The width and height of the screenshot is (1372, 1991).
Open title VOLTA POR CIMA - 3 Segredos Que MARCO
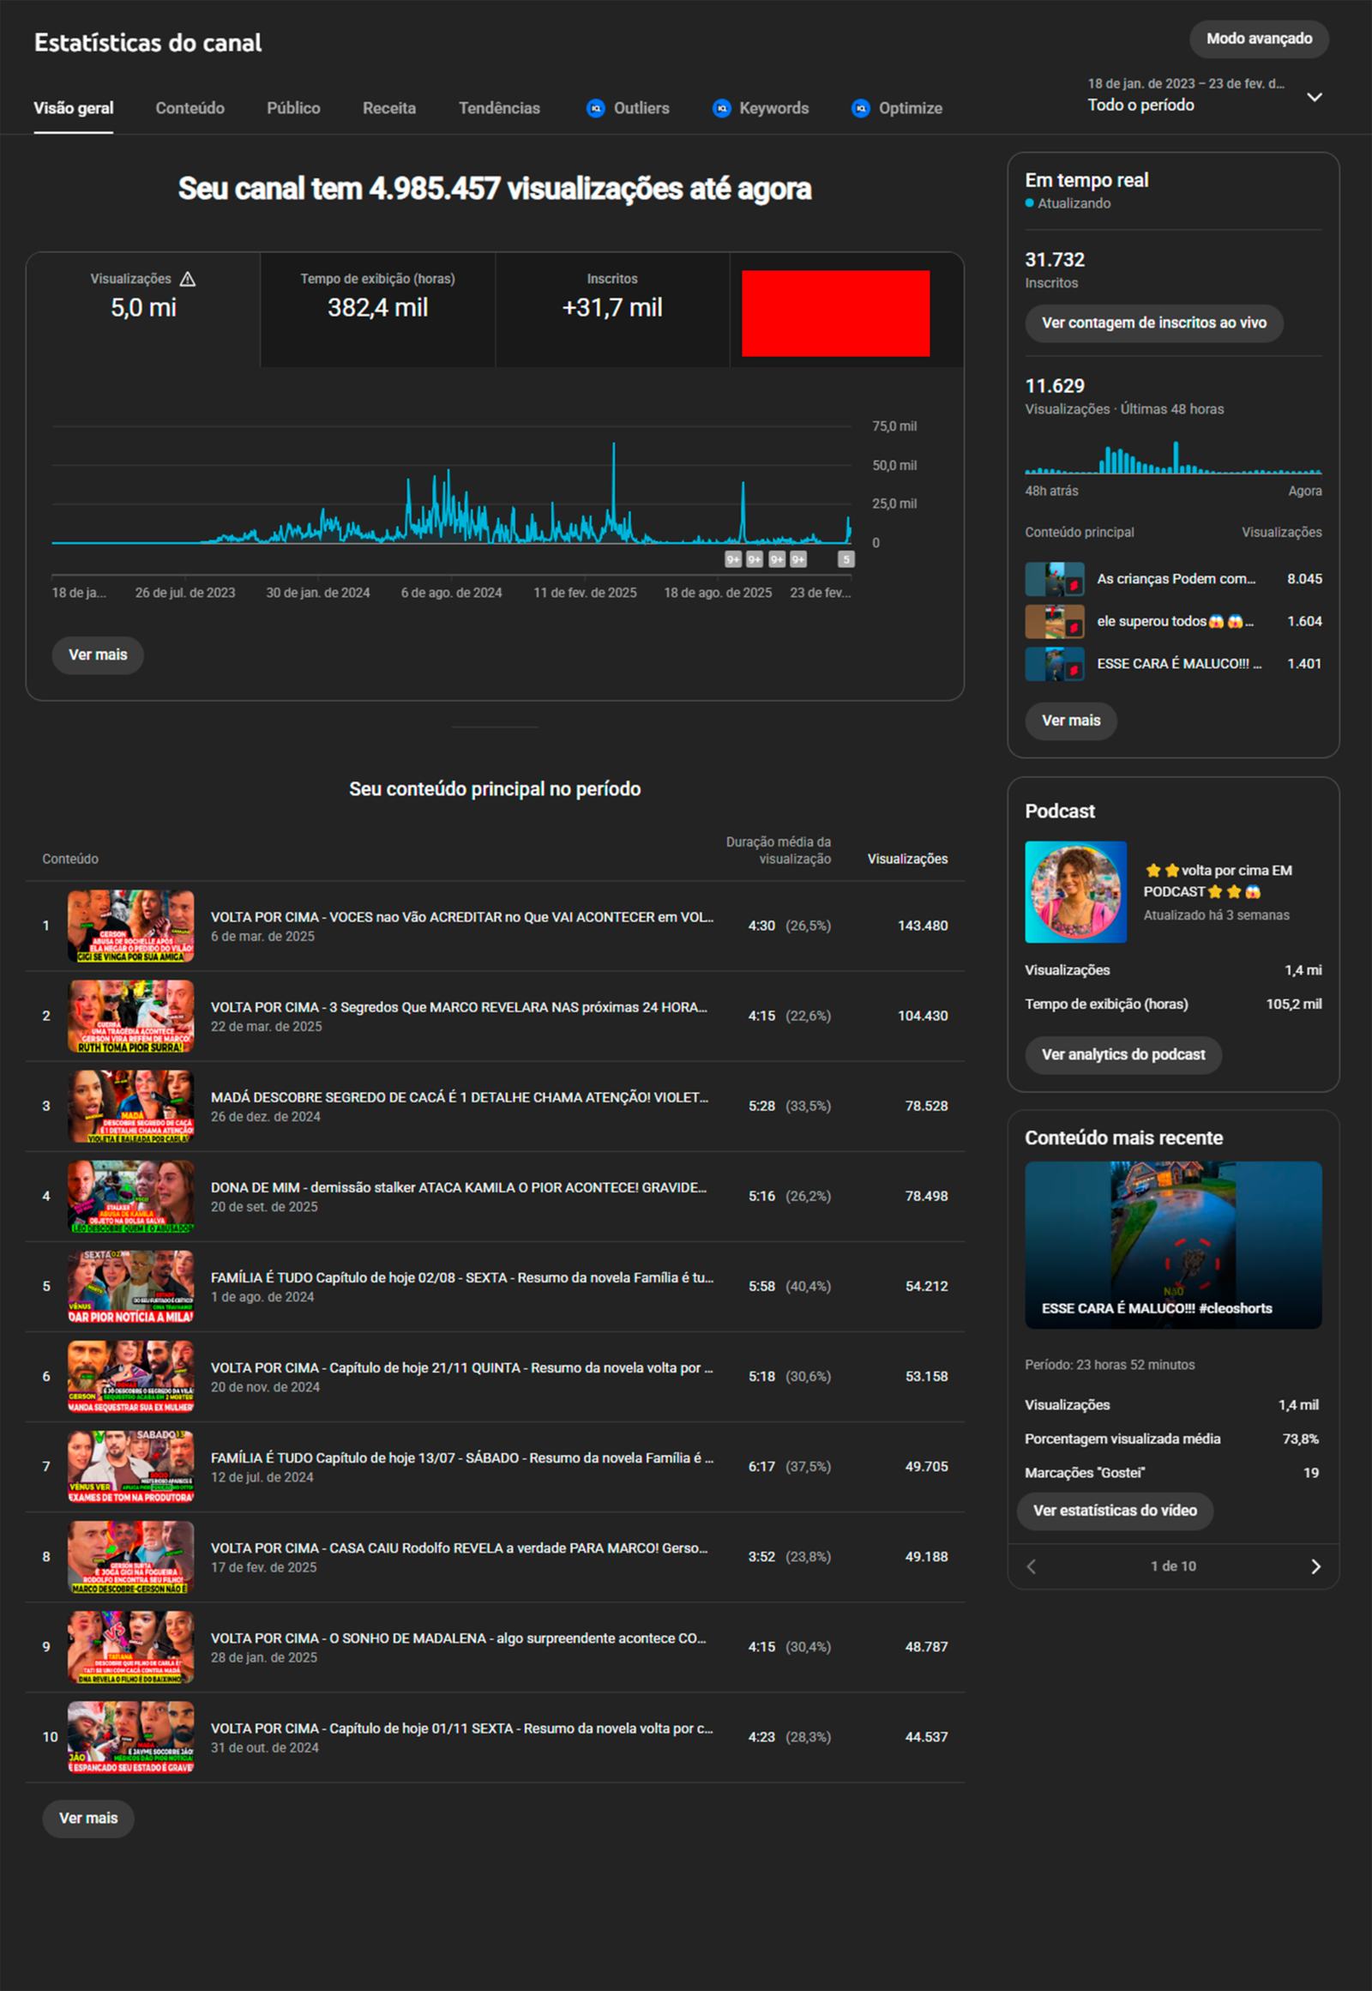[459, 1007]
